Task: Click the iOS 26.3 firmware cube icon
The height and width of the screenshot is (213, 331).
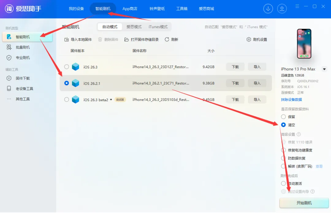Action: click(x=75, y=67)
